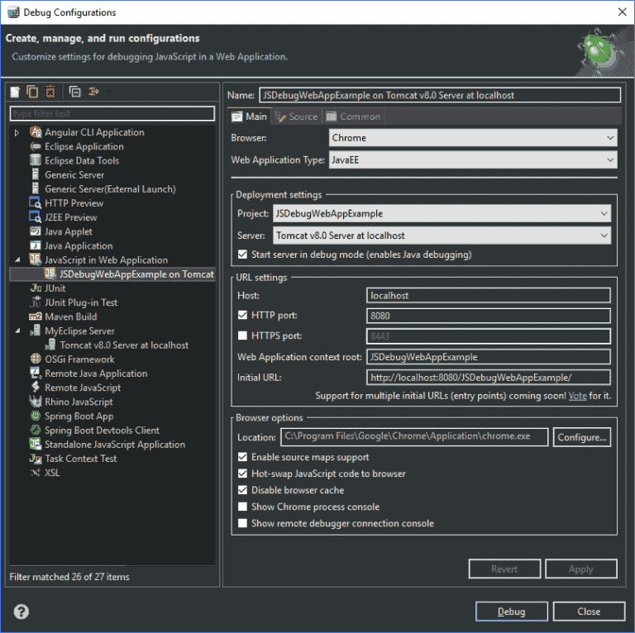The height and width of the screenshot is (633, 635).
Task: Select Tomcat v8.0 Server at localhost tree item
Action: coord(117,345)
